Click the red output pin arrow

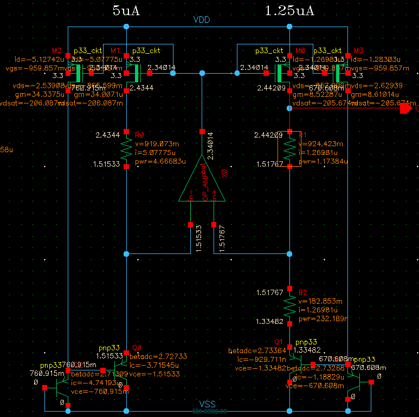[406, 108]
